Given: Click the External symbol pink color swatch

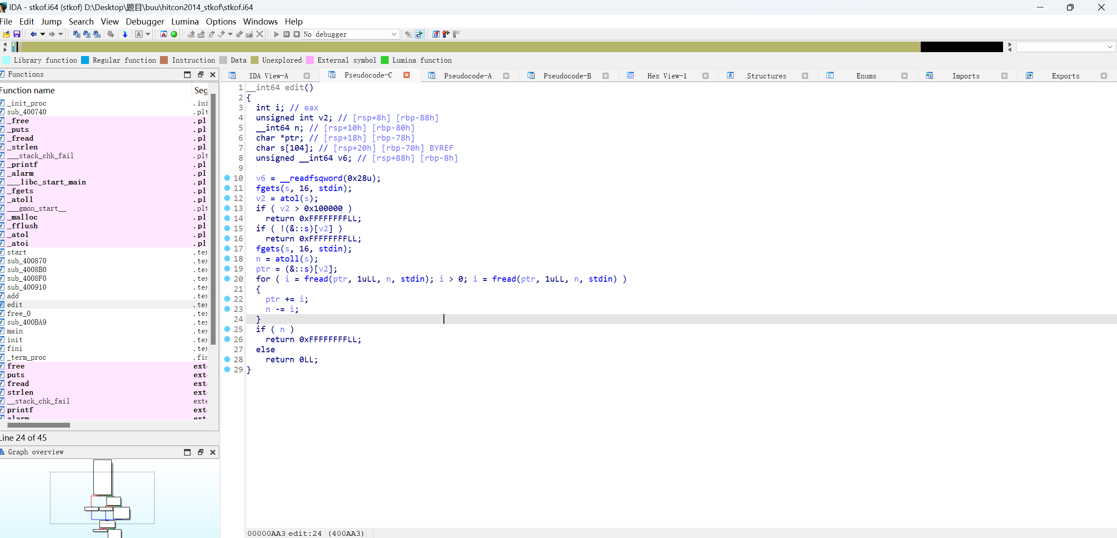Looking at the screenshot, I should click(x=310, y=60).
